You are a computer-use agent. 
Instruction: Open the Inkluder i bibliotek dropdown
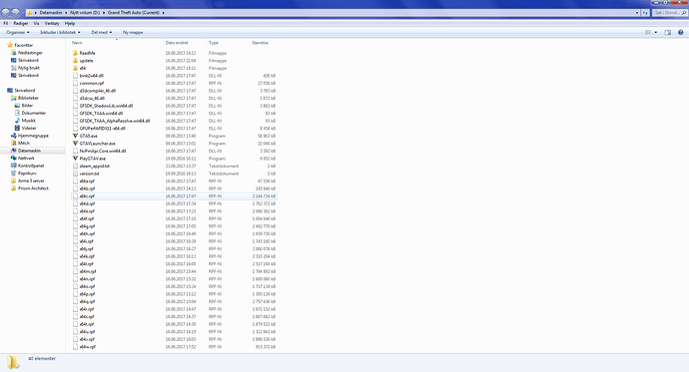click(x=60, y=33)
